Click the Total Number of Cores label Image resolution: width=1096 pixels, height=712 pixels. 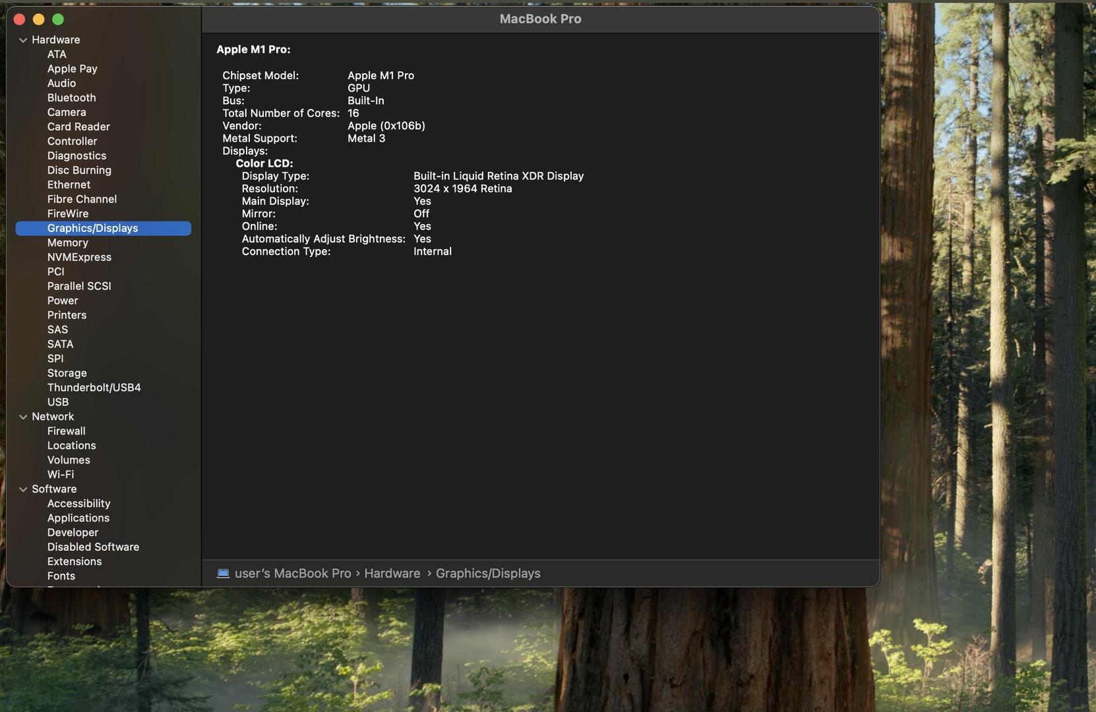[x=281, y=113]
